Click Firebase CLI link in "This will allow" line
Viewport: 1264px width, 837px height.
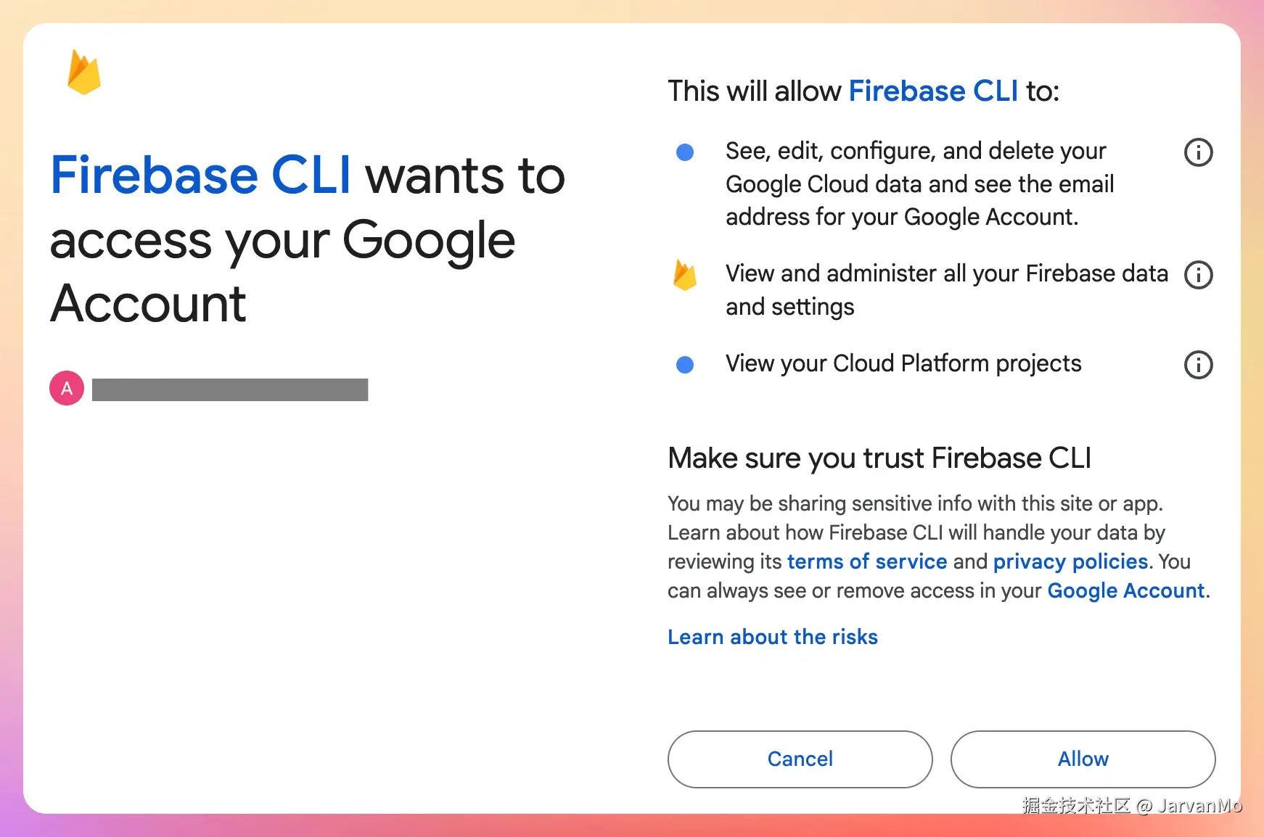(x=933, y=91)
